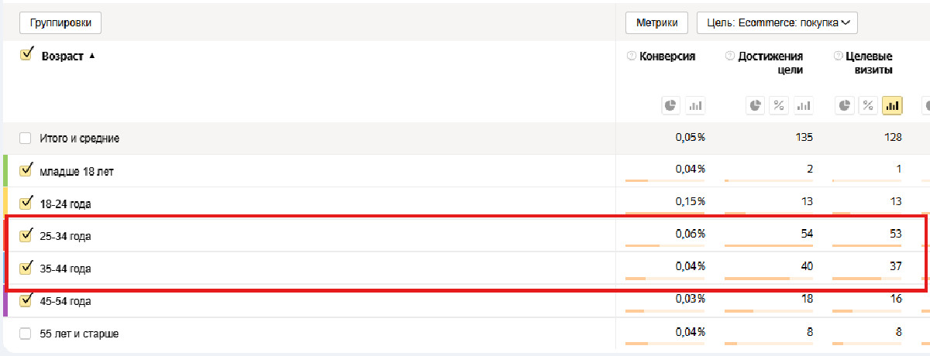The height and width of the screenshot is (356, 930).
Task: Uncheck the младше 18 лет row
Action: (26, 169)
